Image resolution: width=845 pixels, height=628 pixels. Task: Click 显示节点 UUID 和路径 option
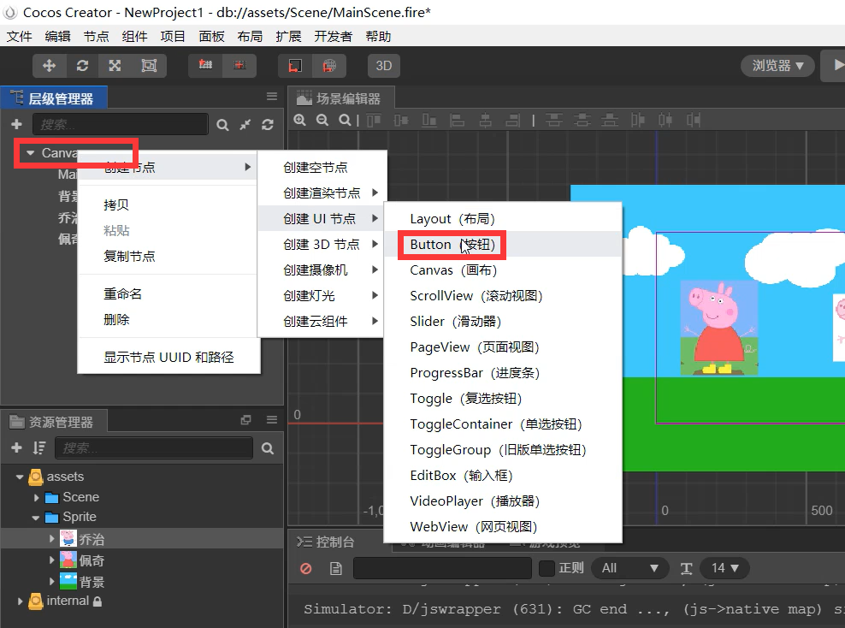(168, 358)
